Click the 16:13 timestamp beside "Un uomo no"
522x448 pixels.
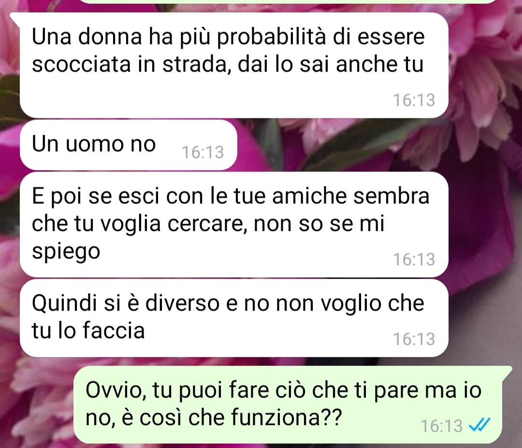click(x=203, y=153)
